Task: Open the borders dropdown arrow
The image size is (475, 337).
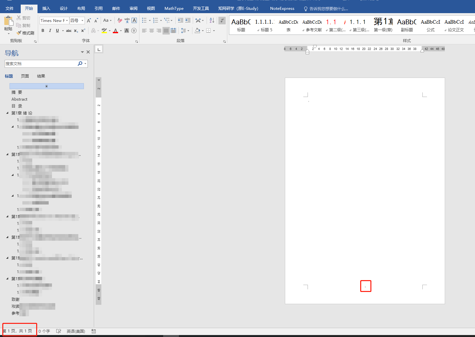Action: click(x=214, y=31)
